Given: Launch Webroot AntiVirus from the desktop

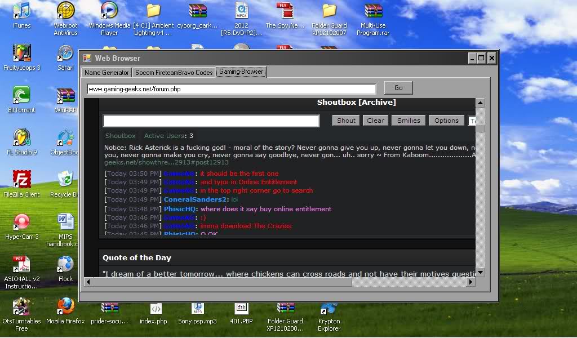Looking at the screenshot, I should (65, 19).
